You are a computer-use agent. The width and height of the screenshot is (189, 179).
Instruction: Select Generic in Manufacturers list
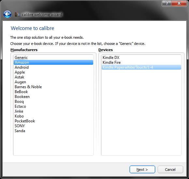click(53, 58)
